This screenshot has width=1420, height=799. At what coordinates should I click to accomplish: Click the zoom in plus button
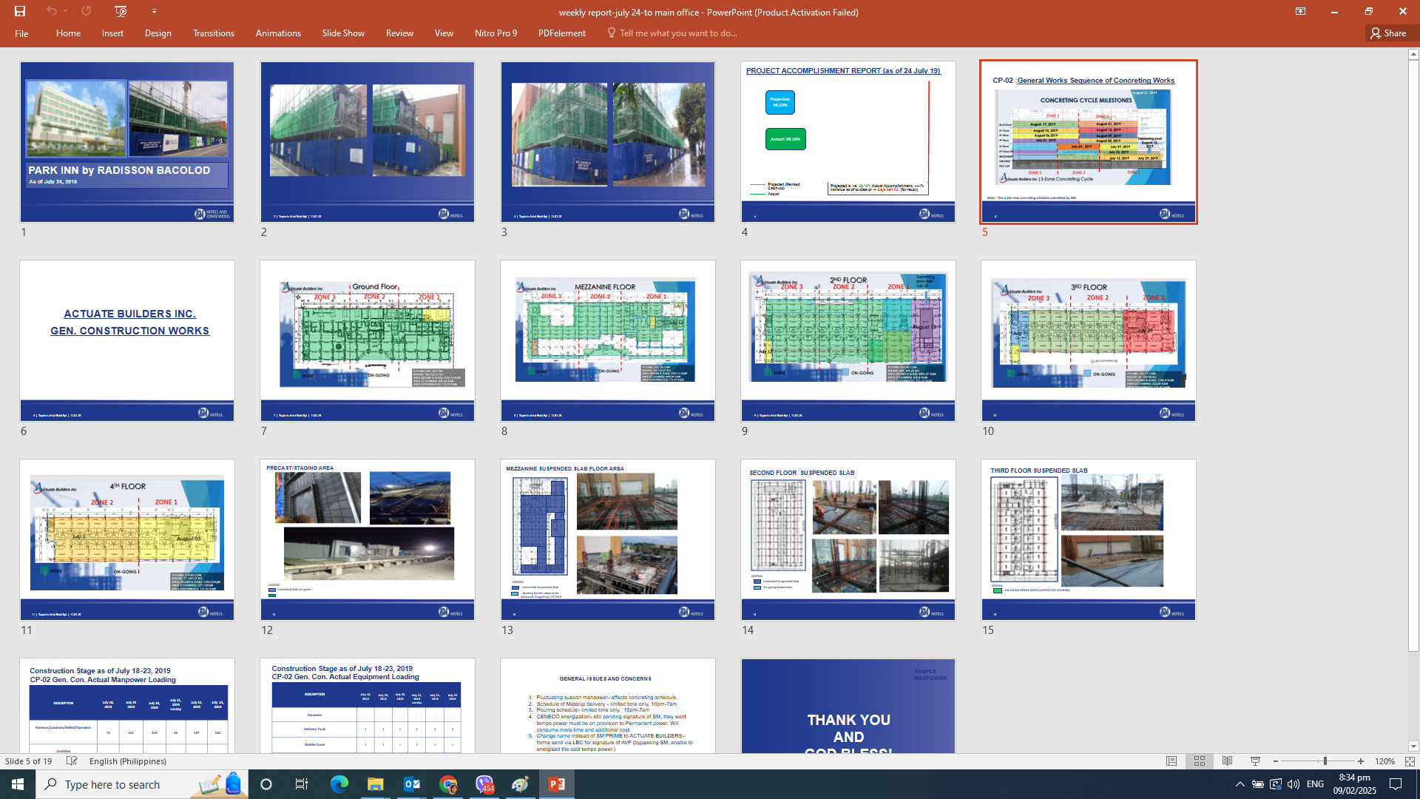click(1361, 761)
